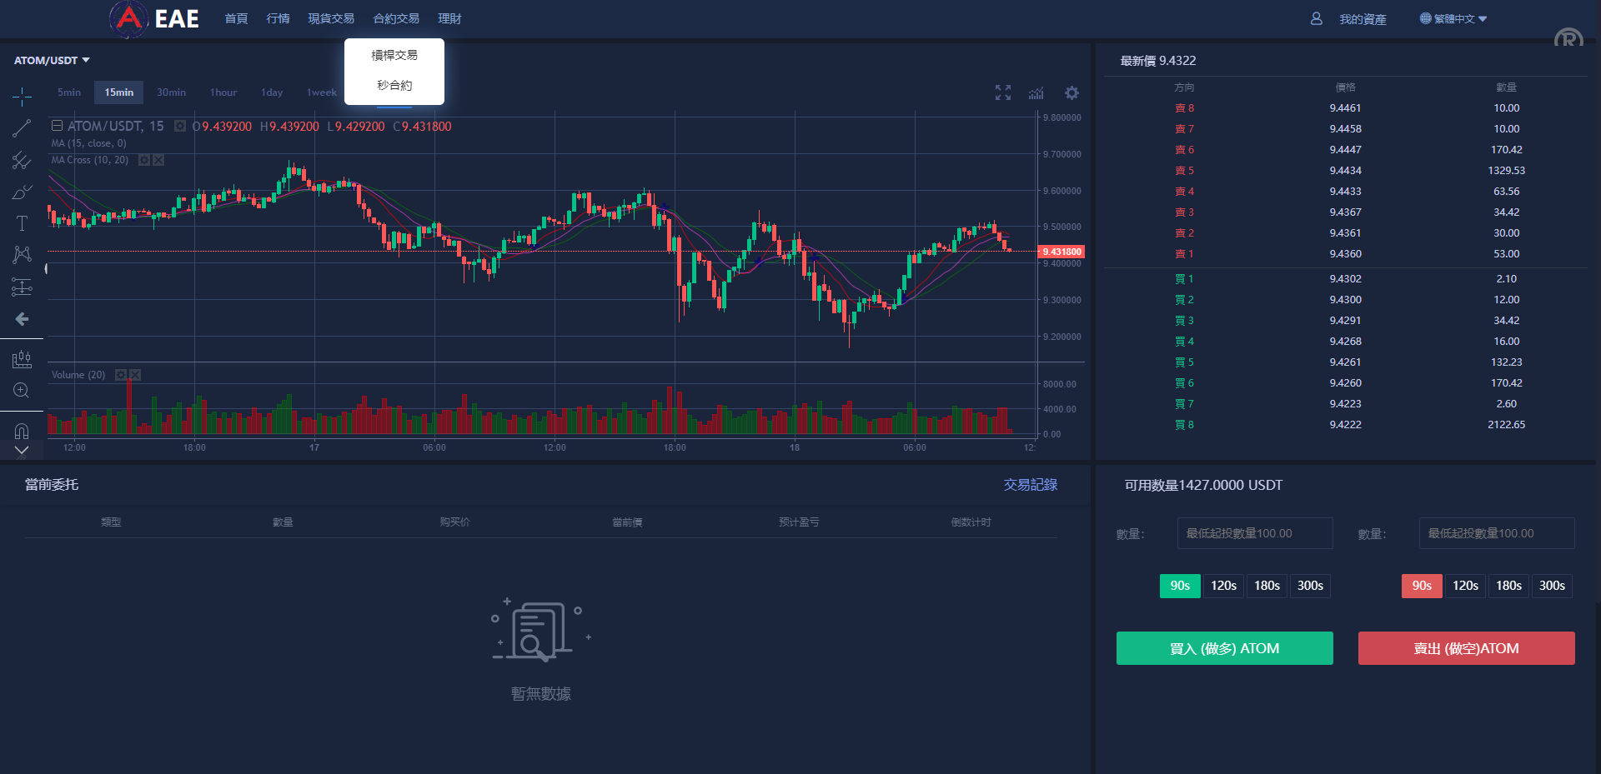Select the crosshair cursor tool
Image resolution: width=1601 pixels, height=774 pixels.
pyautogui.click(x=22, y=97)
